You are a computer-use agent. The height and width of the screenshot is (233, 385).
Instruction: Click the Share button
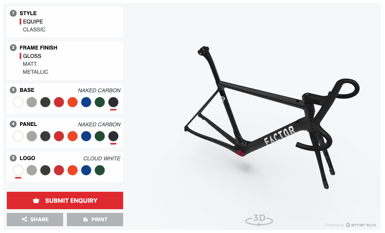tap(35, 219)
